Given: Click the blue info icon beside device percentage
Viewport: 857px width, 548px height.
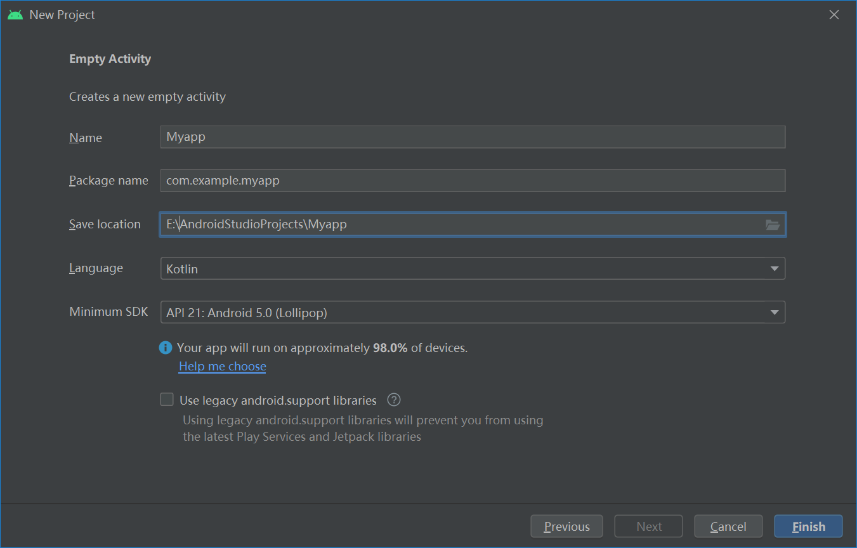Looking at the screenshot, I should (x=166, y=348).
